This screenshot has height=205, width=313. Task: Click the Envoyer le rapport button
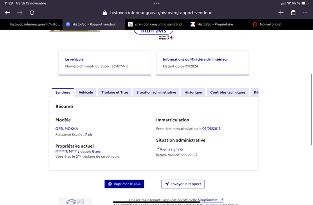click(x=183, y=184)
